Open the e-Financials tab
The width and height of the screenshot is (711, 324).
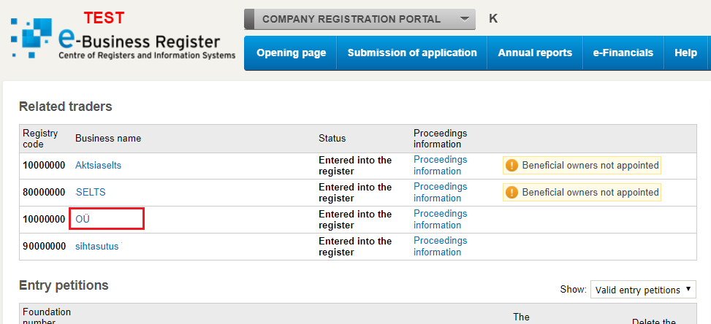pyautogui.click(x=623, y=53)
